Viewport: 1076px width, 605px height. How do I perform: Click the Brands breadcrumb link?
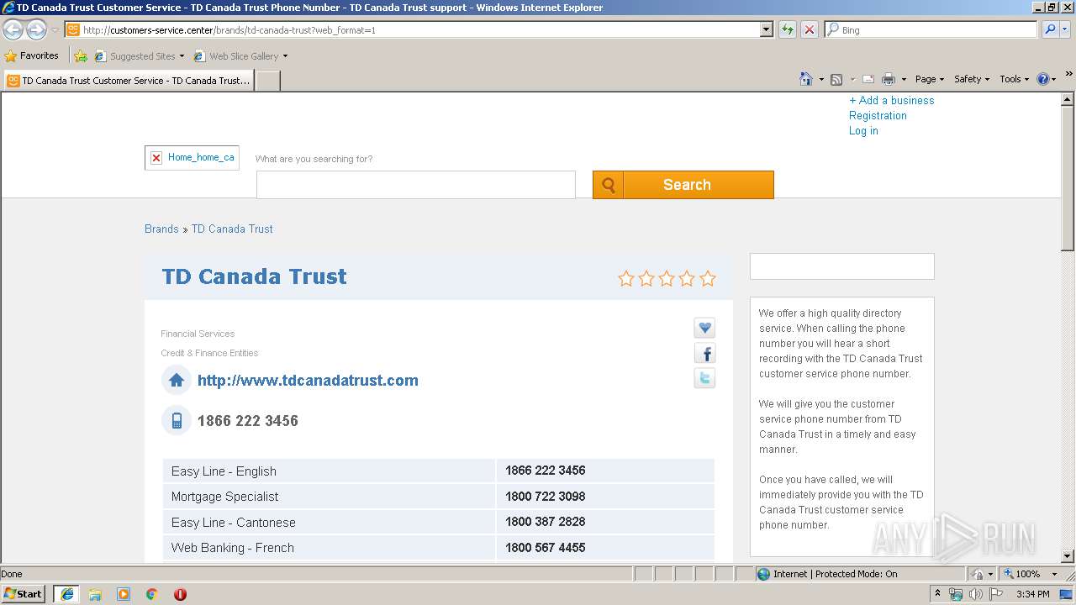161,229
